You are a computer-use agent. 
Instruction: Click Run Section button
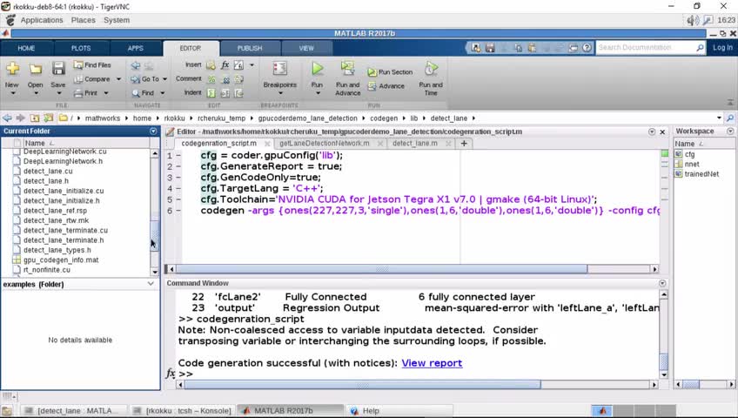pyautogui.click(x=390, y=72)
